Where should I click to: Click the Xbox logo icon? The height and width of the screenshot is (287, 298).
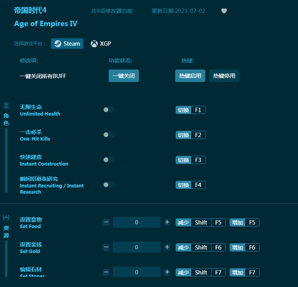[x=94, y=44]
